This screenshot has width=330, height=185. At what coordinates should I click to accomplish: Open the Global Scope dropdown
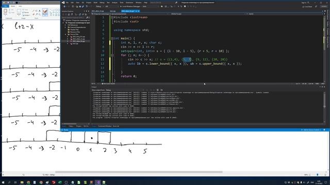(x=207, y=14)
